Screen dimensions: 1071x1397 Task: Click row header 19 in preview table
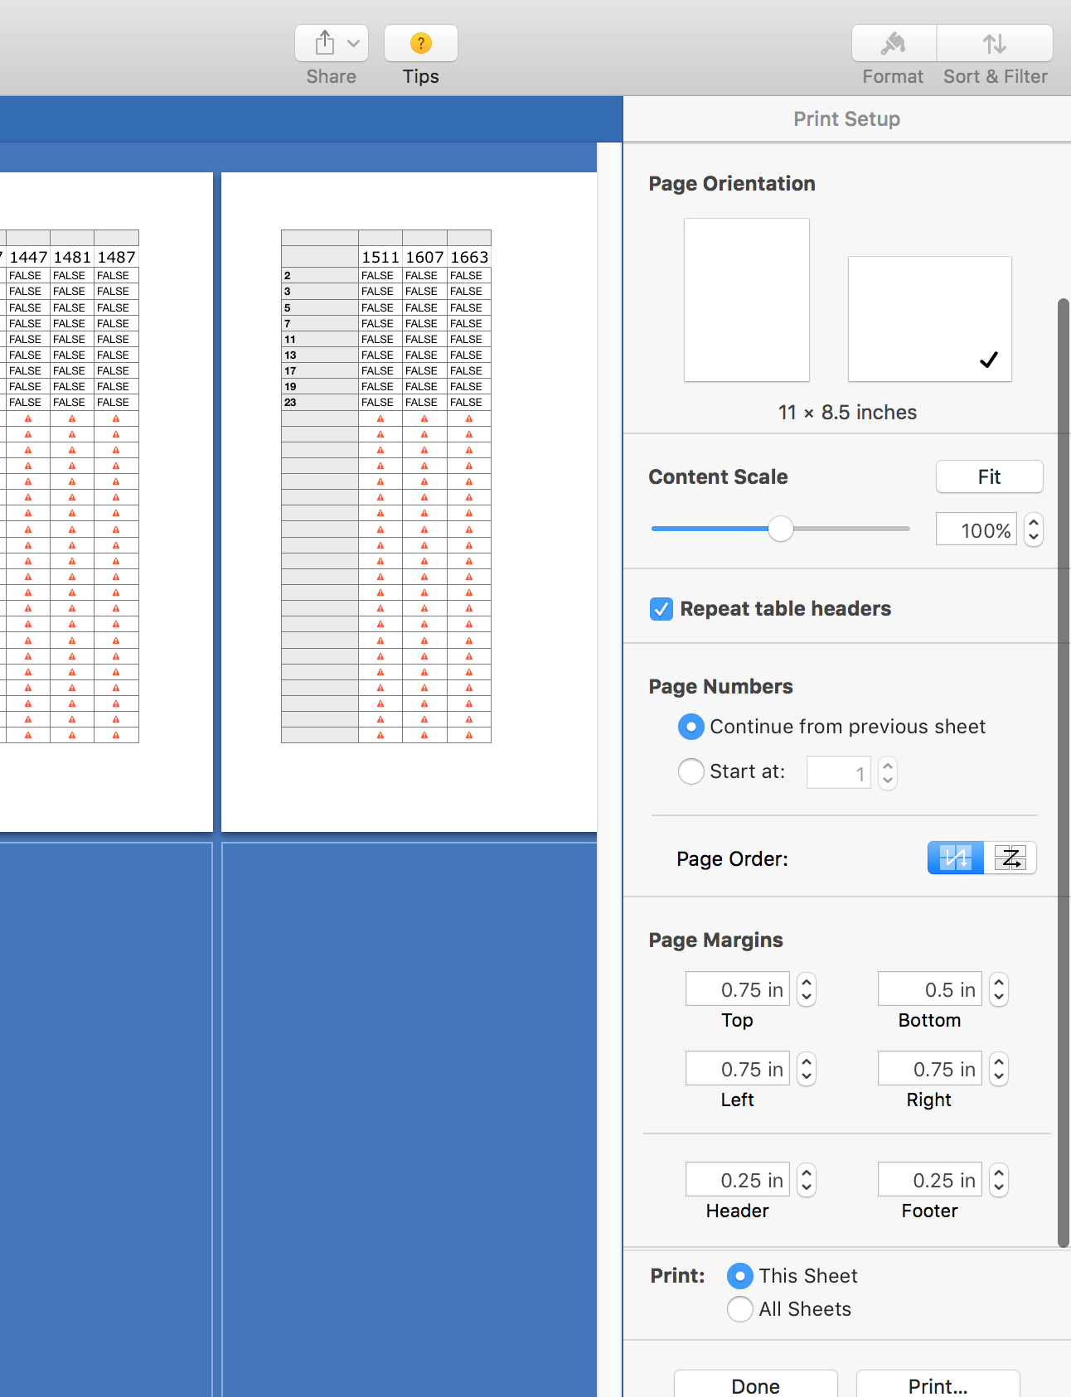click(x=320, y=387)
